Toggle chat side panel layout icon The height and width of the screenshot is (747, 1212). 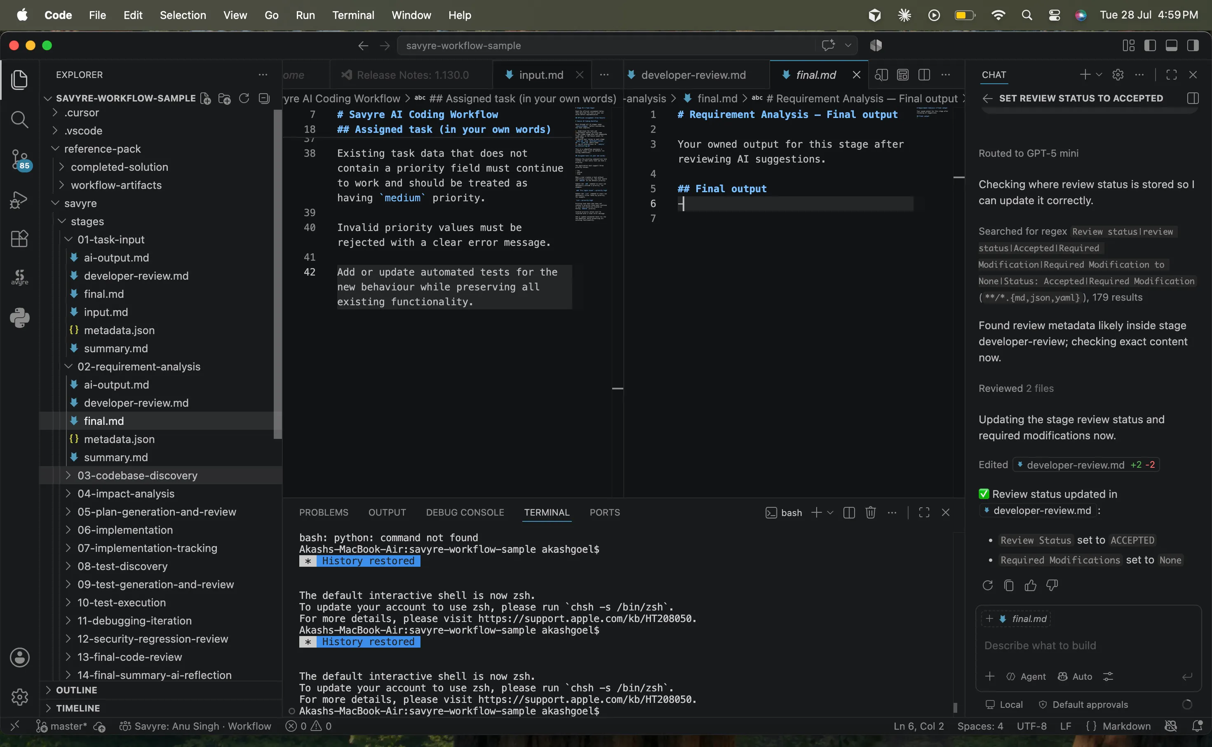click(x=1193, y=98)
